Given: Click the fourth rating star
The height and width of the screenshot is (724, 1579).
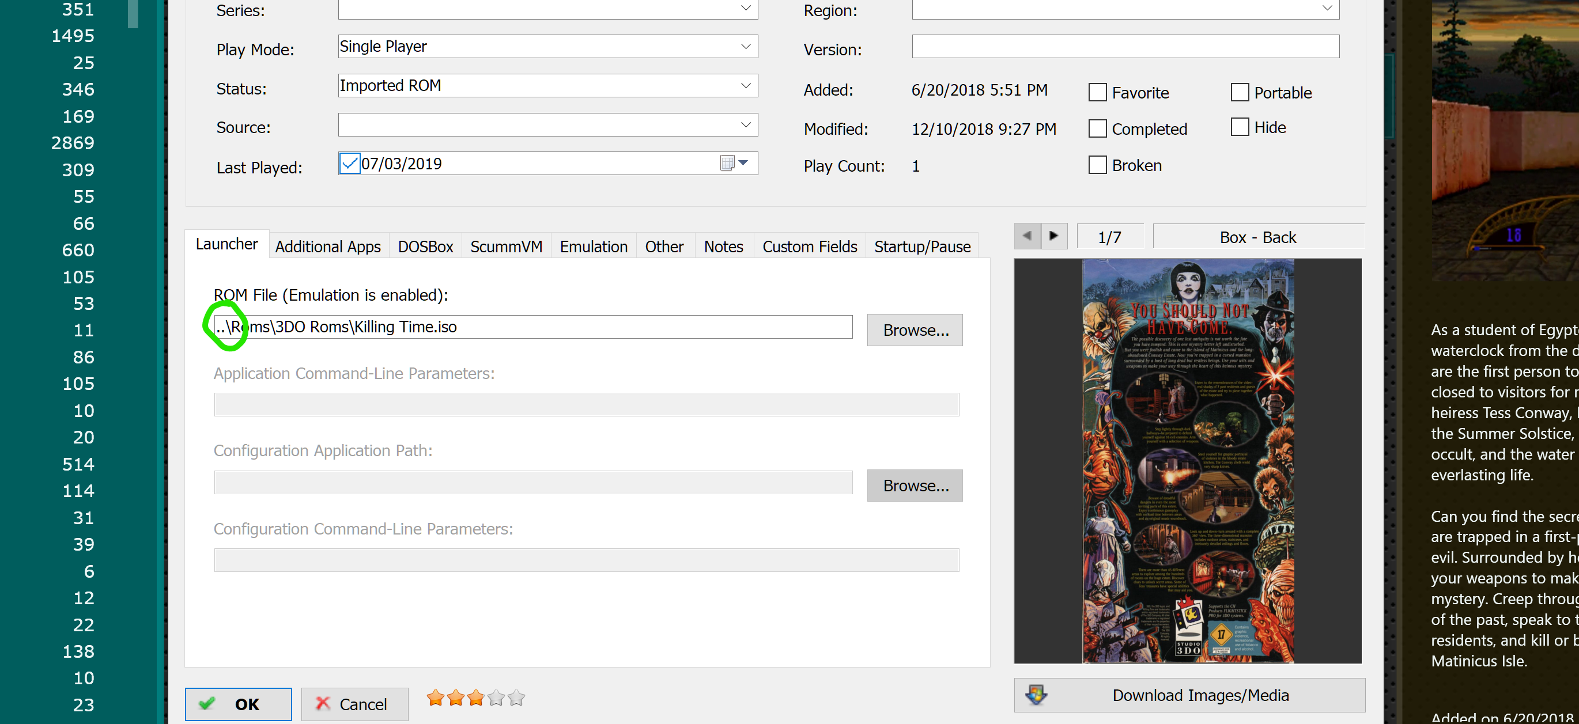Looking at the screenshot, I should click(497, 698).
